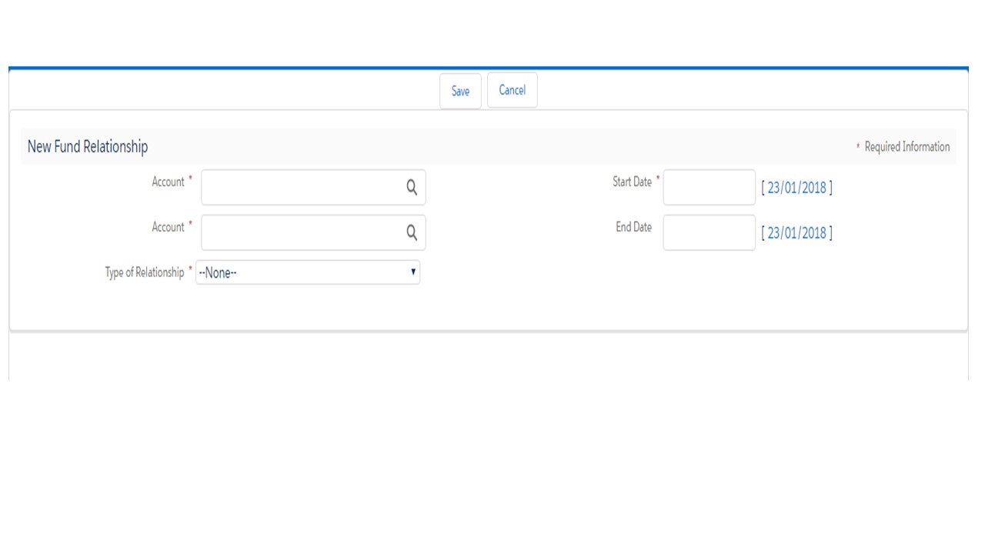Click the End Date field label
Viewport: 985px width, 554px height.
pos(633,227)
